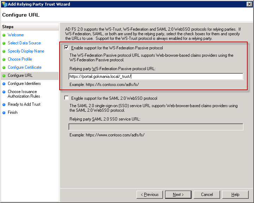Click the Steps panel header
Screen dimensions: 254x203
point(8,27)
